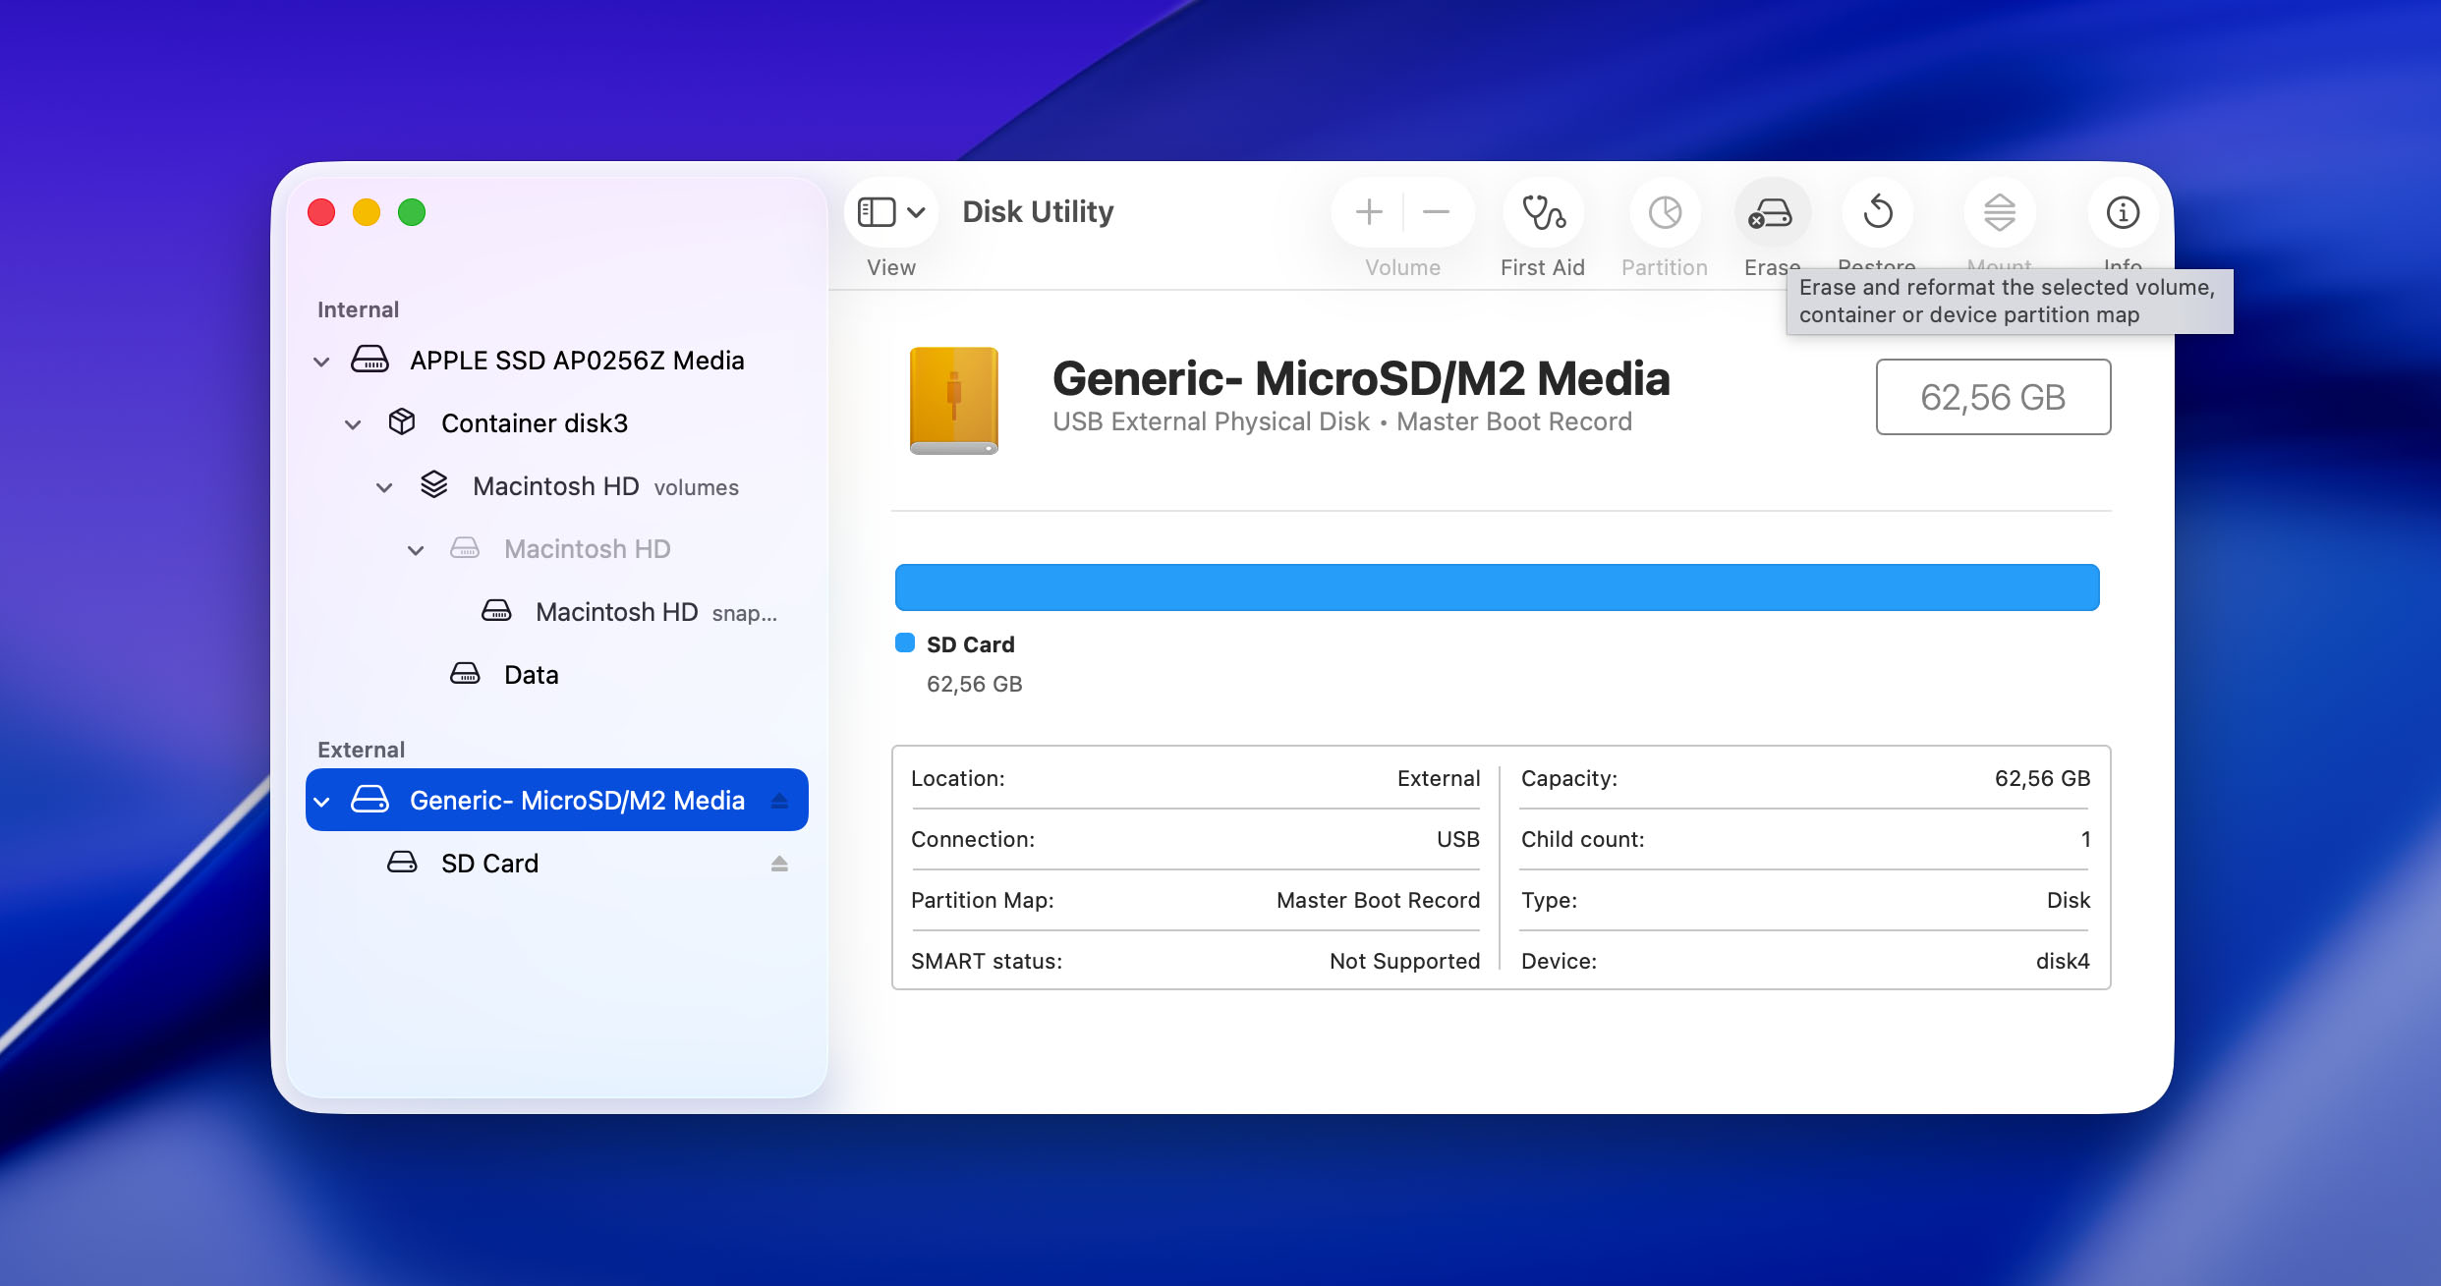
Task: Click the External section header
Action: pos(361,750)
